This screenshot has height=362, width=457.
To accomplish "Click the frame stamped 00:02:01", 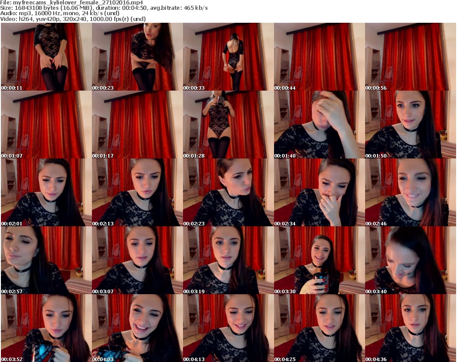I will tap(46, 192).
